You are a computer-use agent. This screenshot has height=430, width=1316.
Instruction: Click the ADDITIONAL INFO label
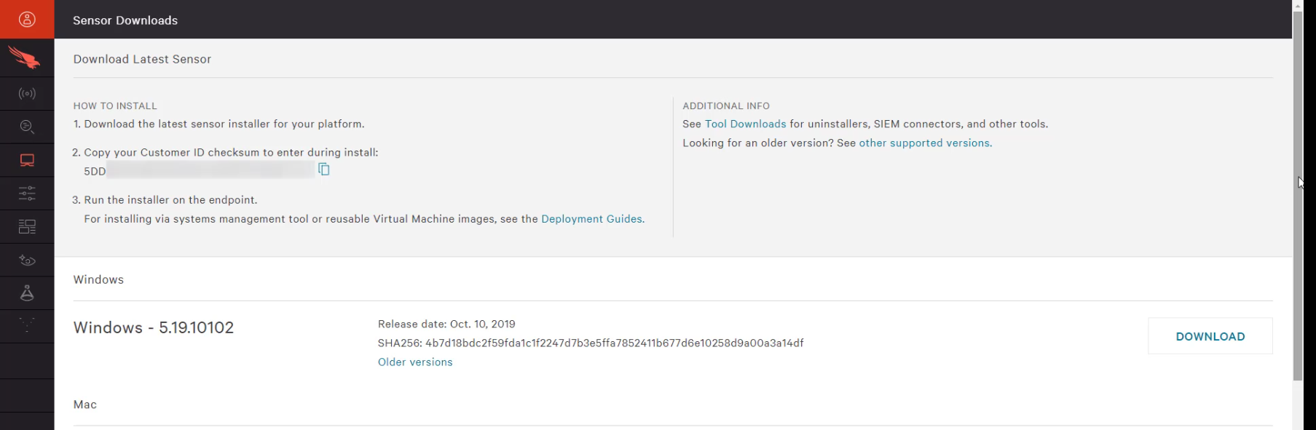tap(726, 106)
